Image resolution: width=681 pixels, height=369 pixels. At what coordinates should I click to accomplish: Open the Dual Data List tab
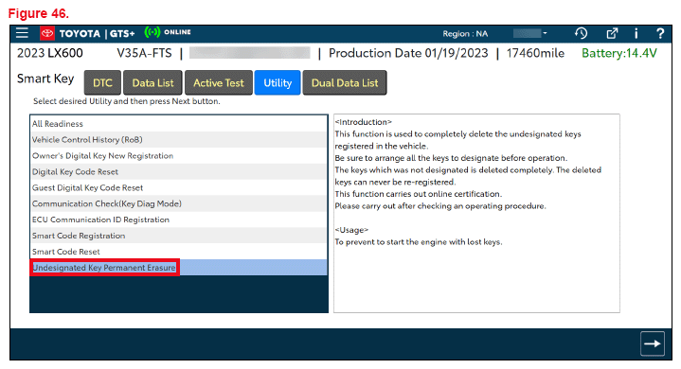[345, 82]
